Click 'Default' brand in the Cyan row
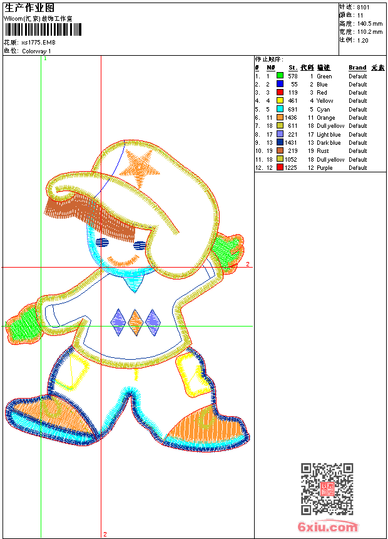Image resolution: width=388 pixels, height=539 pixels. [x=358, y=110]
